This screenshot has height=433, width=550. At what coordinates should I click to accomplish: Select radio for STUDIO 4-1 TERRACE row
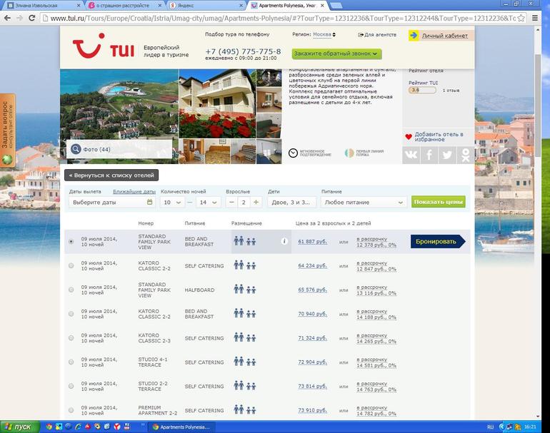point(71,362)
